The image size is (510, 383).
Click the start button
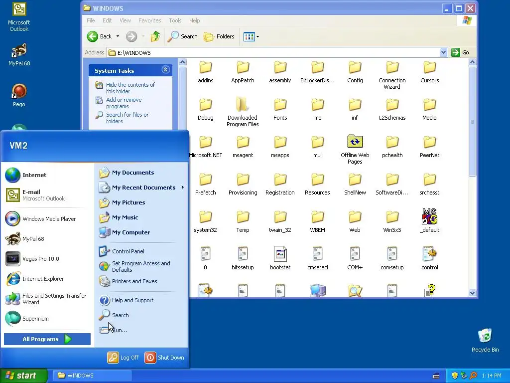24,376
